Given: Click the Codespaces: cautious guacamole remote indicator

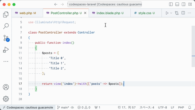Looking at the screenshot, I should click(28, 107).
